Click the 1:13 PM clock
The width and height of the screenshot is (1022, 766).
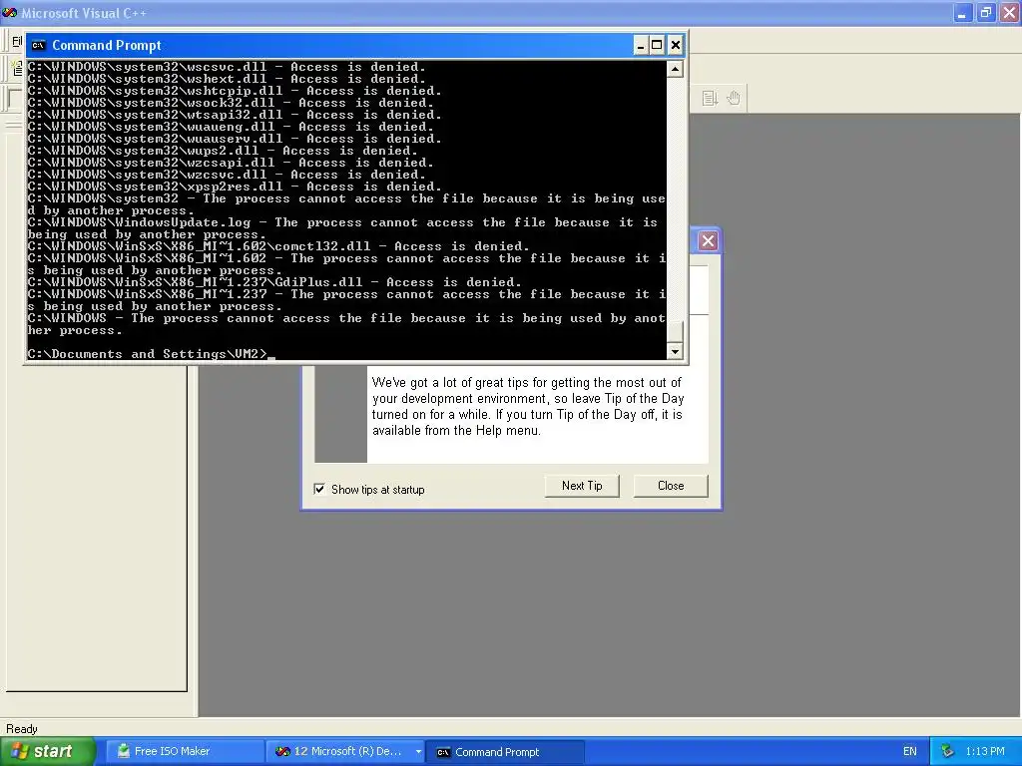[985, 751]
